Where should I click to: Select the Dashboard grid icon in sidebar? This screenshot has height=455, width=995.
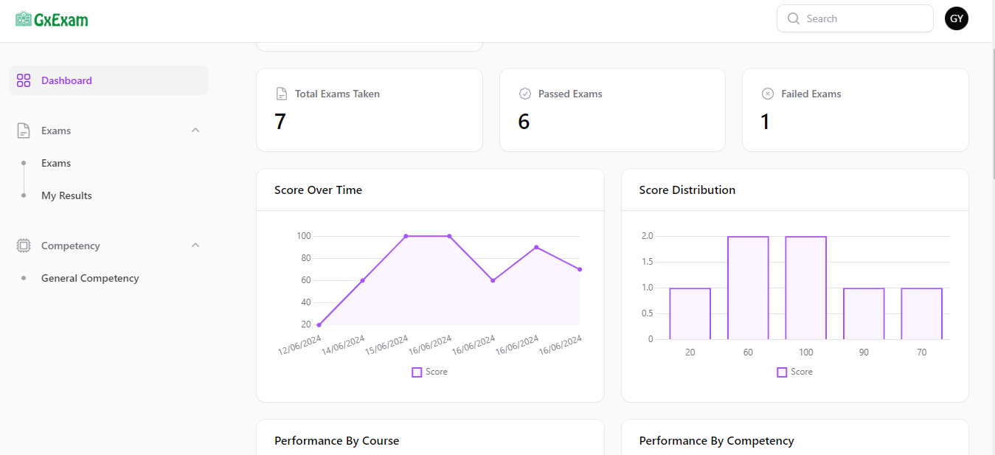[23, 80]
